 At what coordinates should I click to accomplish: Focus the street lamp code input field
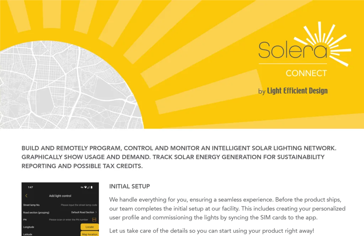[79, 205]
